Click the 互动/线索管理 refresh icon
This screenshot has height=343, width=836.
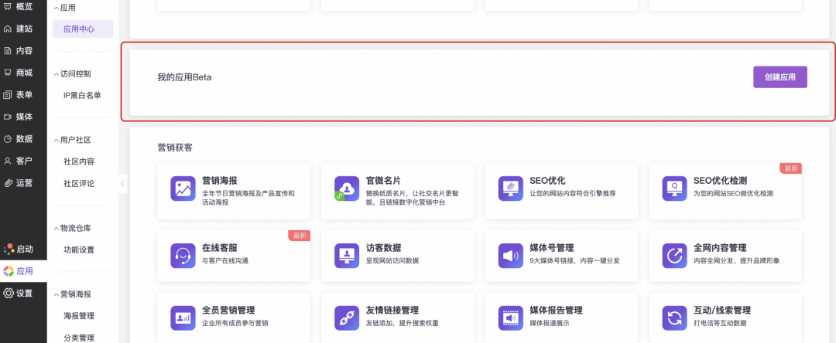pos(674,318)
